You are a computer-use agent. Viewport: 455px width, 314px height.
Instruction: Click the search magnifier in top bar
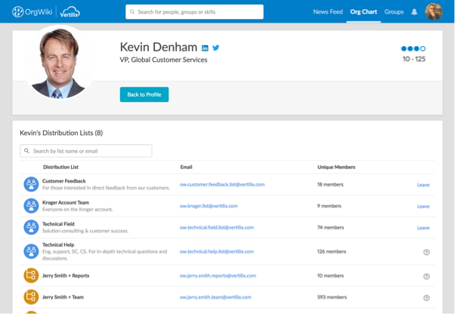(132, 12)
